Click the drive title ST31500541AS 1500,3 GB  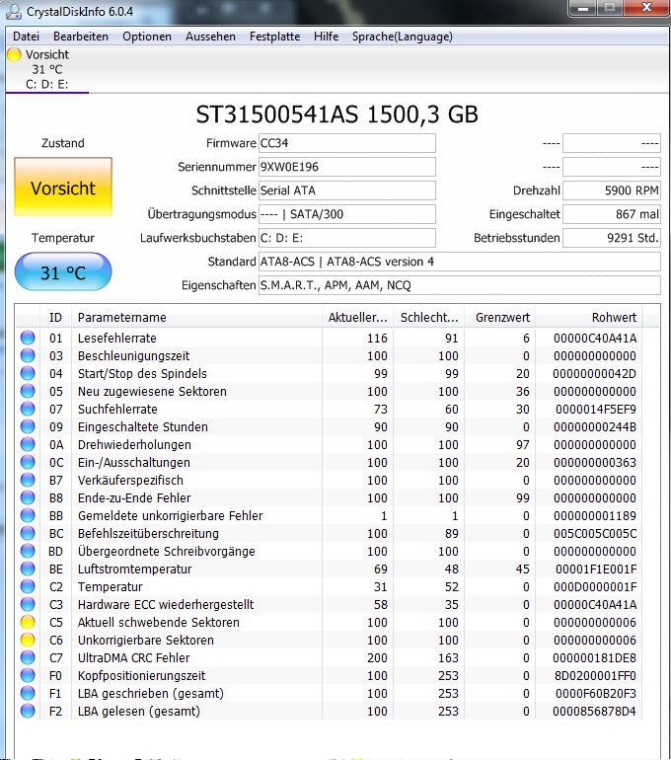[336, 114]
